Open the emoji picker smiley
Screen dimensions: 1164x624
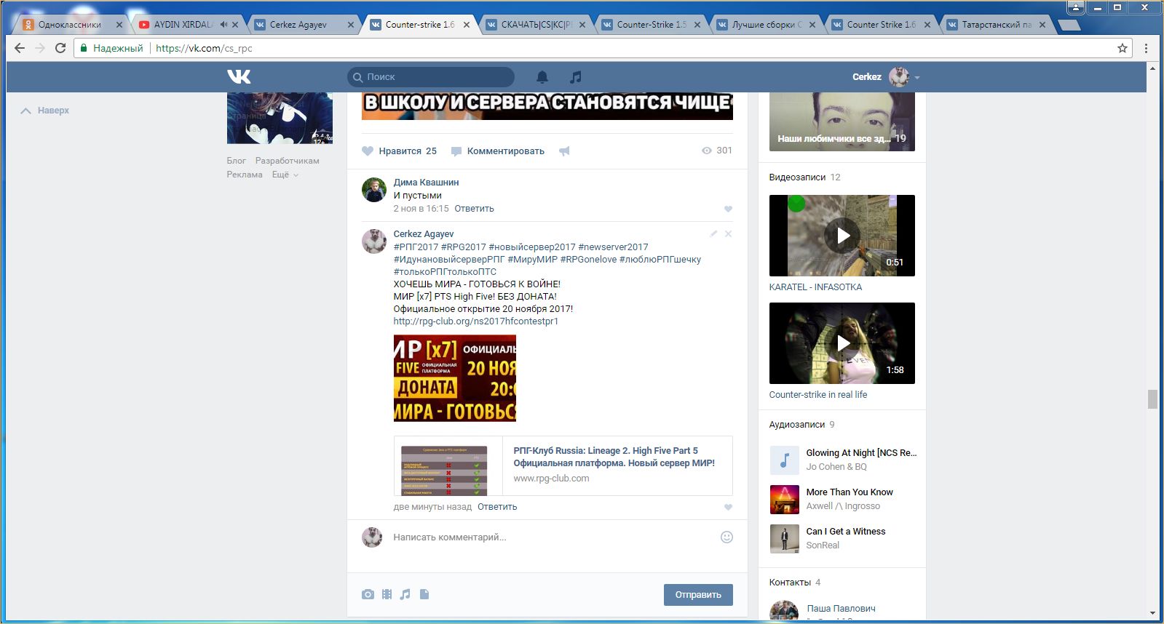[x=726, y=537]
